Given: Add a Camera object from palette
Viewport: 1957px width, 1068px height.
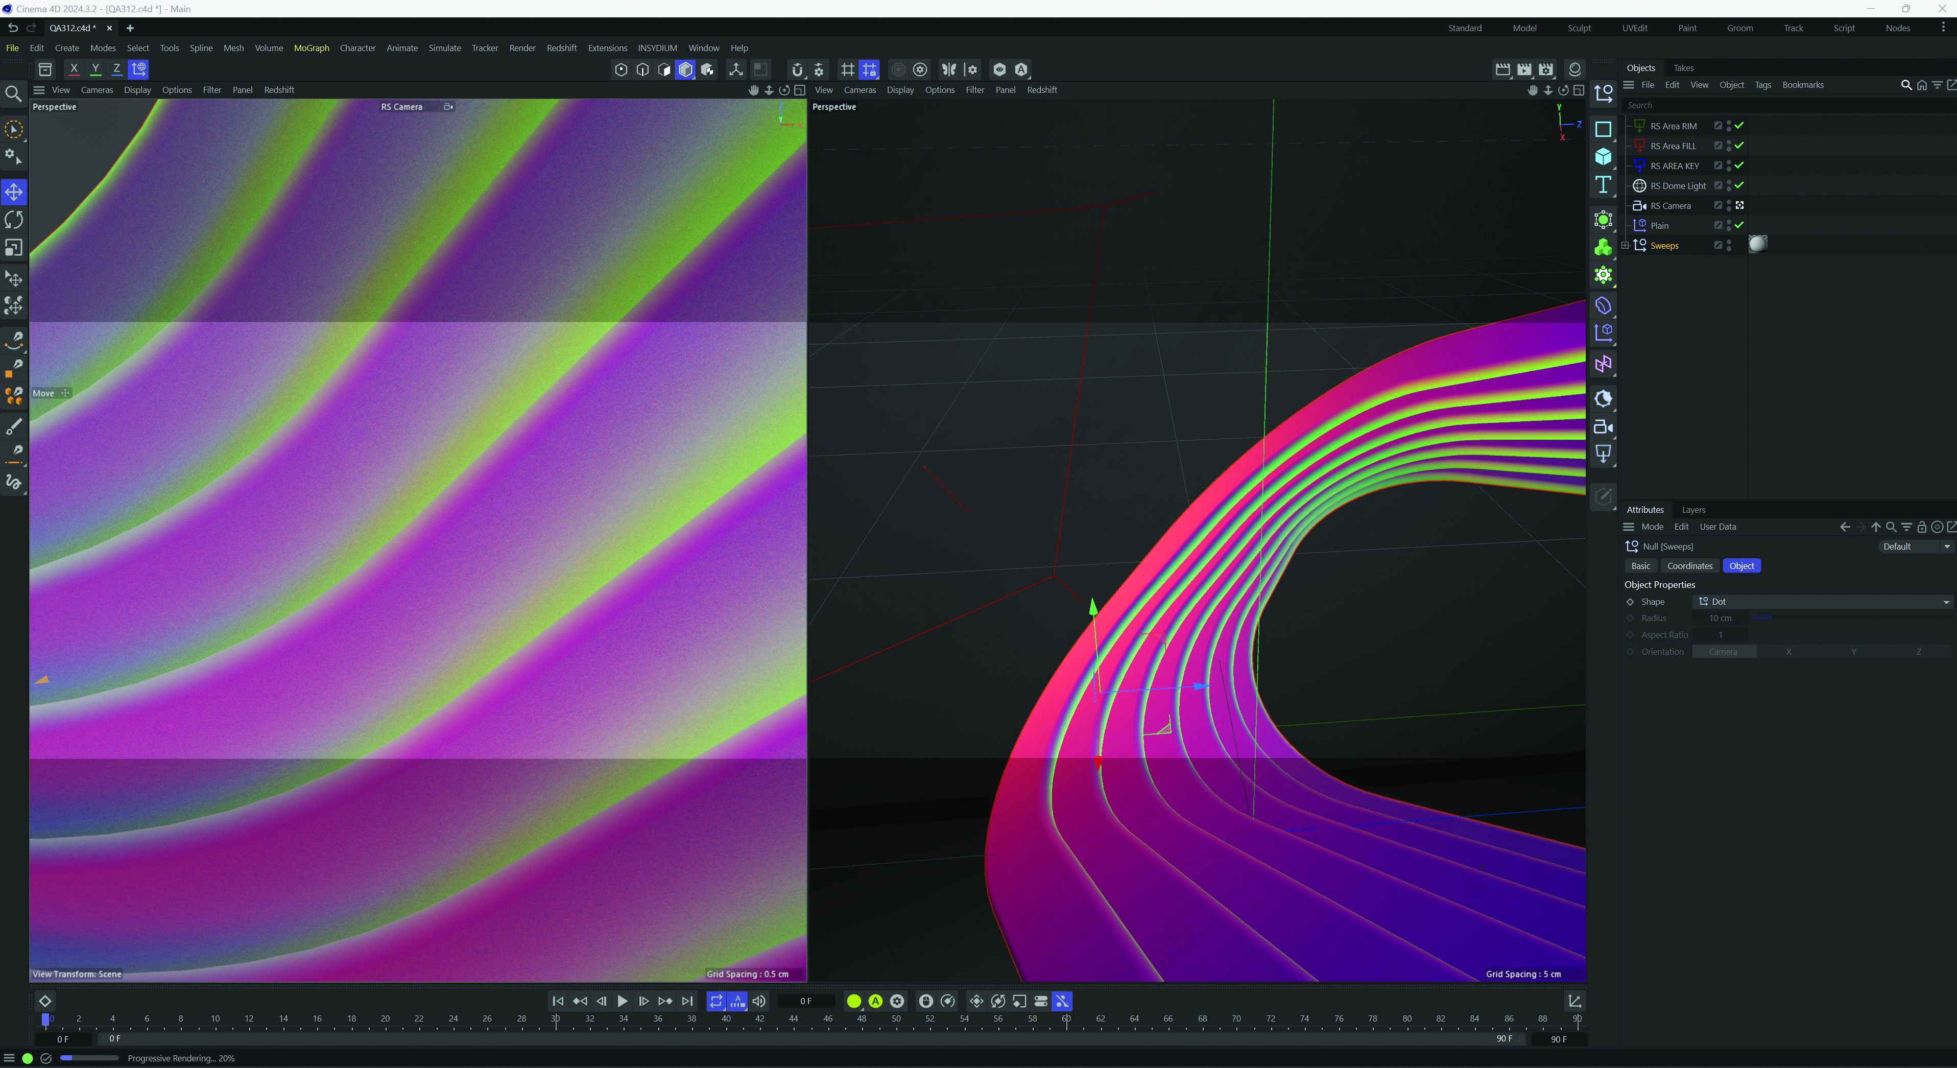Looking at the screenshot, I should coord(1603,427).
